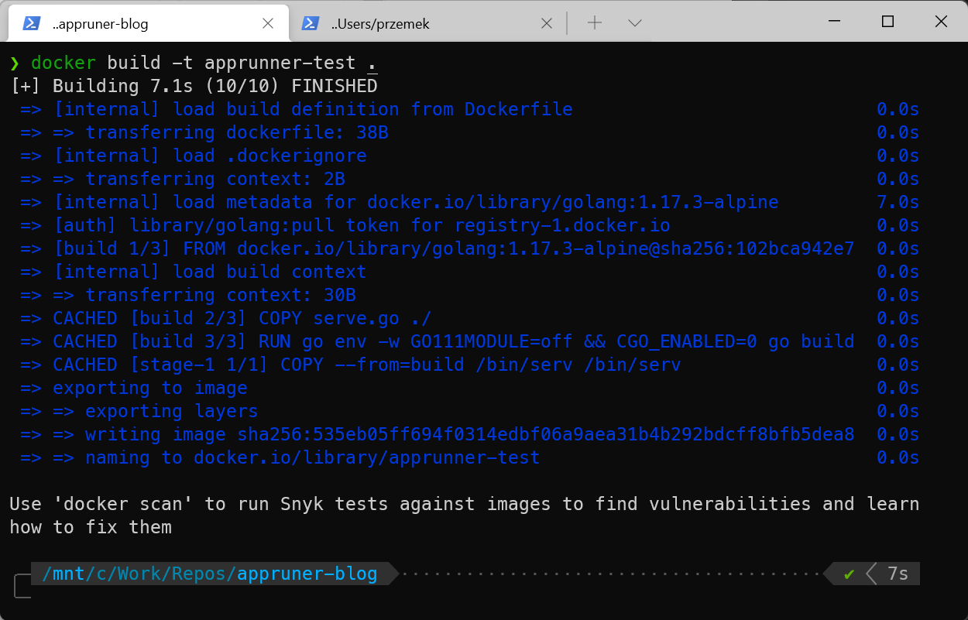Click the 'load .dockerignore' line
This screenshot has height=620, width=968.
click(194, 156)
